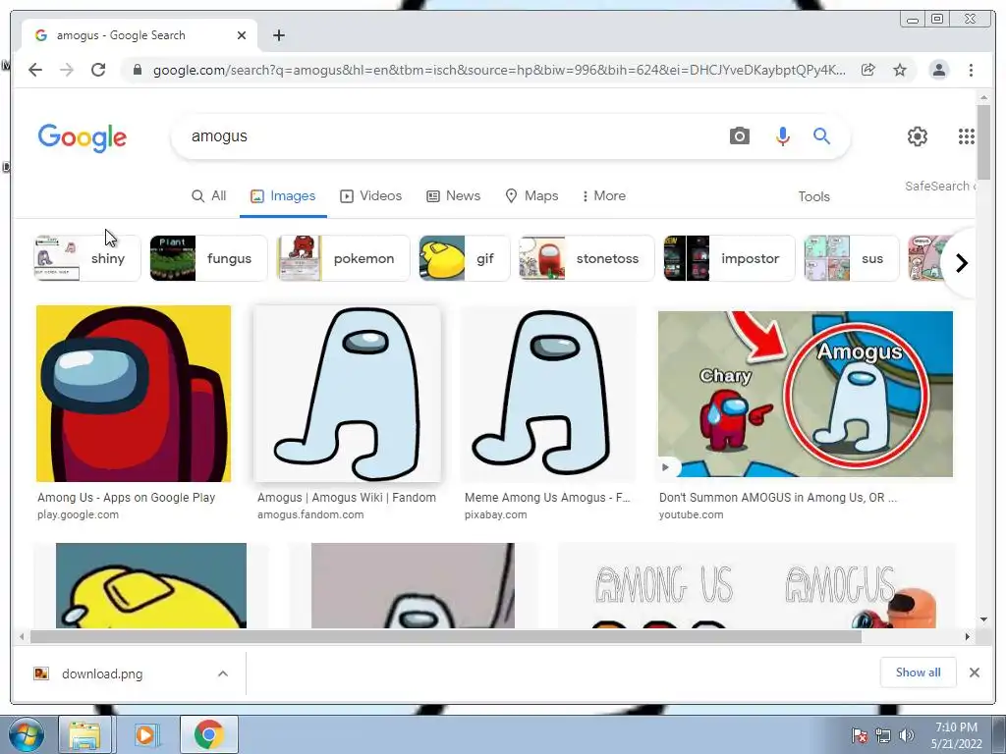Viewport: 1006px width, 754px height.
Task: Share this page icon in address bar
Action: point(868,70)
